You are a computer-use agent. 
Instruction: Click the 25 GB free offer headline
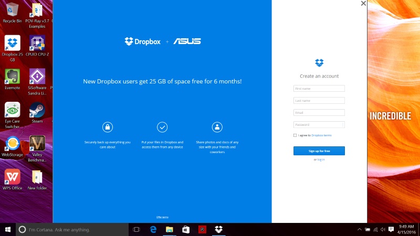tap(162, 81)
